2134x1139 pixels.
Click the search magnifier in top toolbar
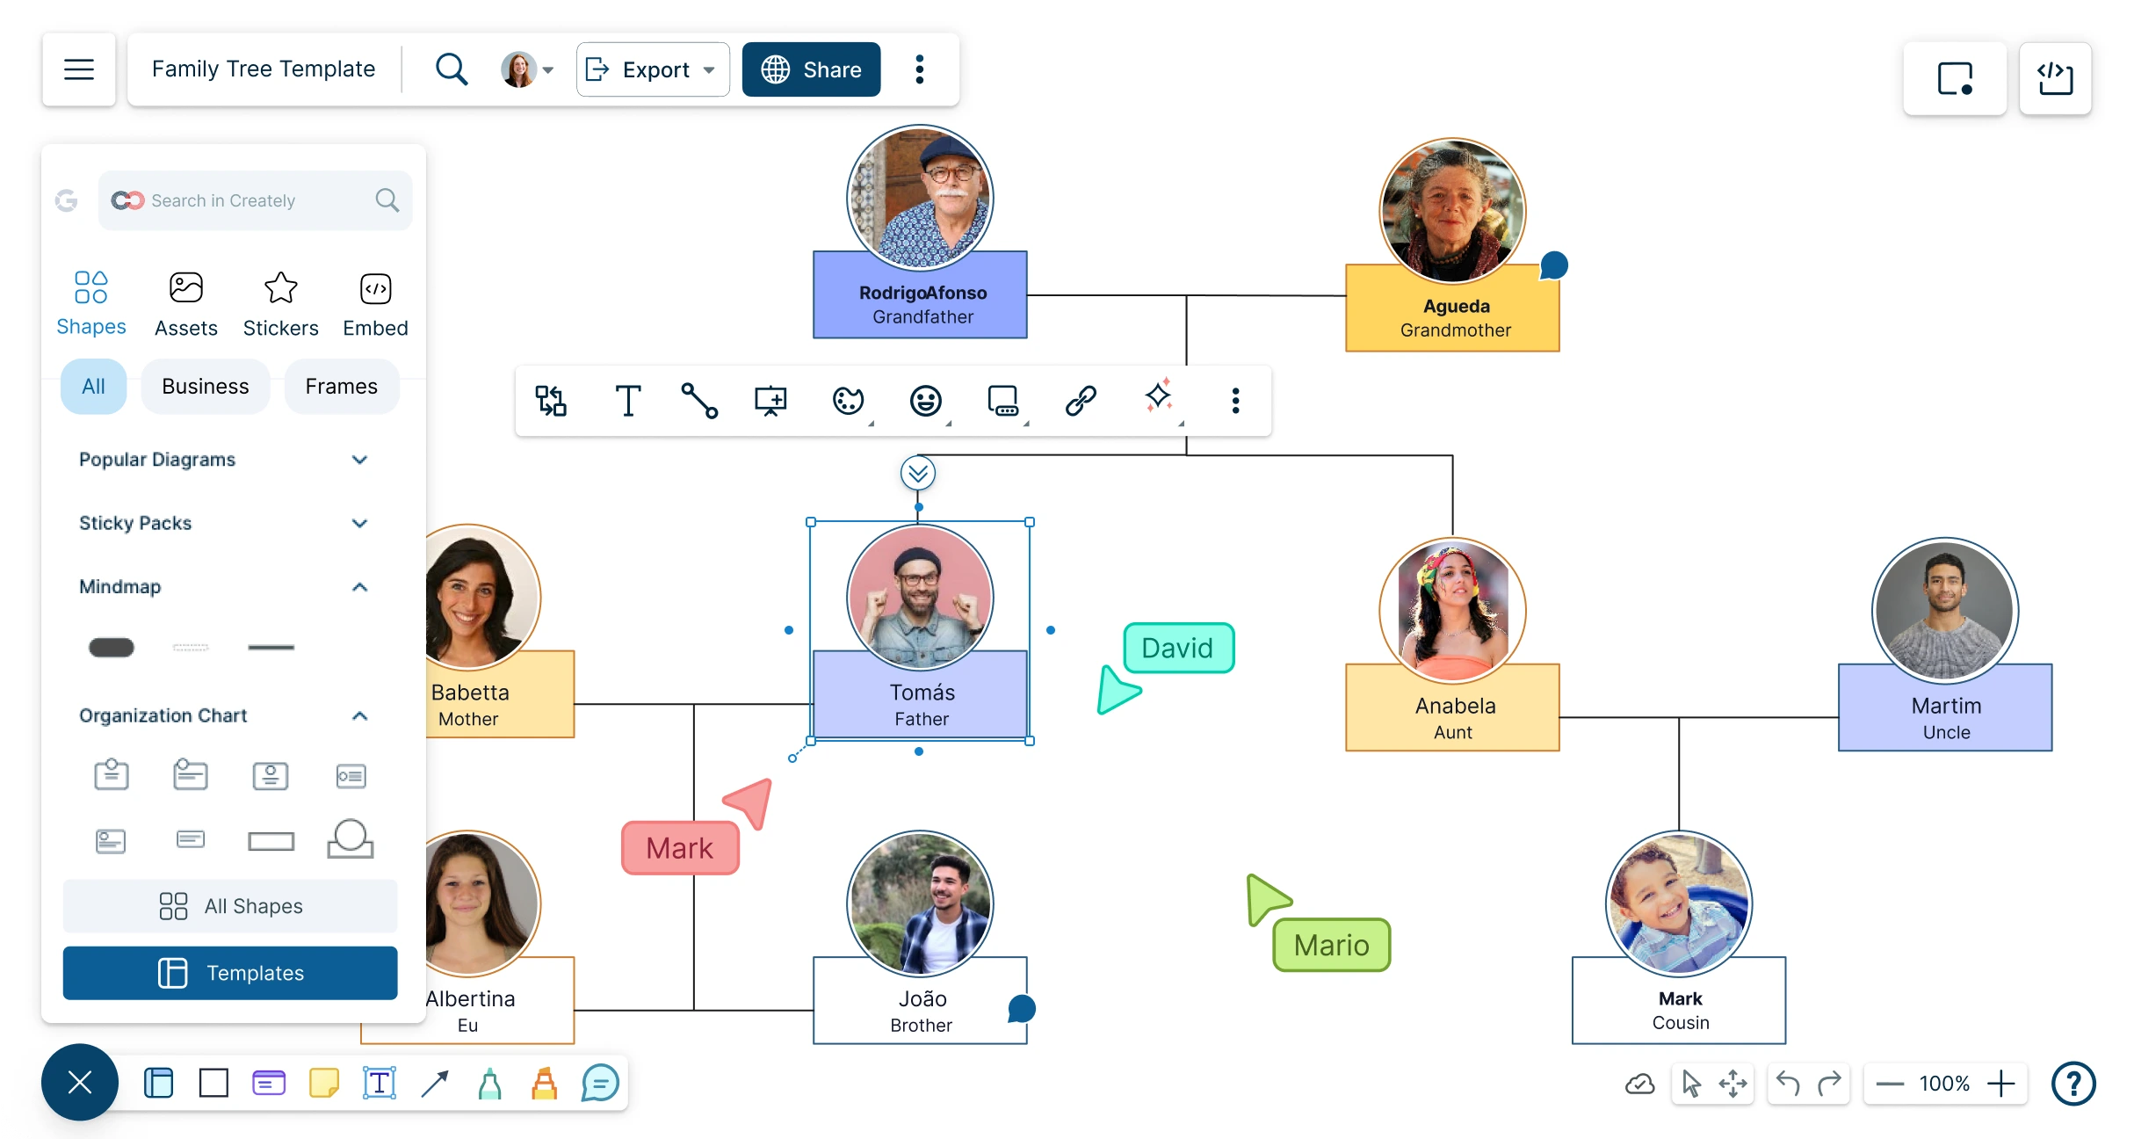point(452,69)
